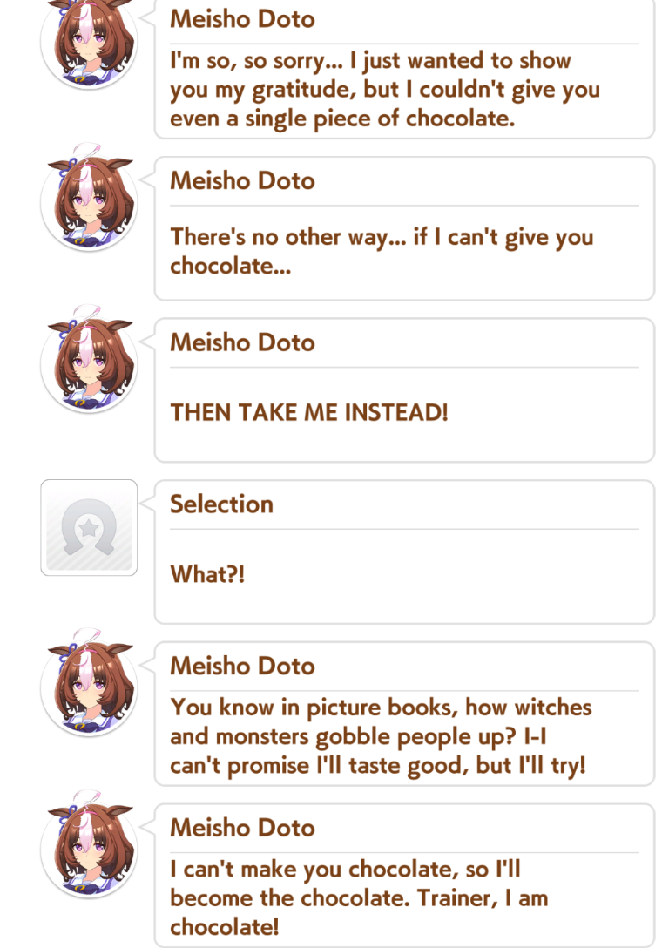Select the "THEN TAKE ME INSTEAD!" dialogue bubble

coord(404,390)
